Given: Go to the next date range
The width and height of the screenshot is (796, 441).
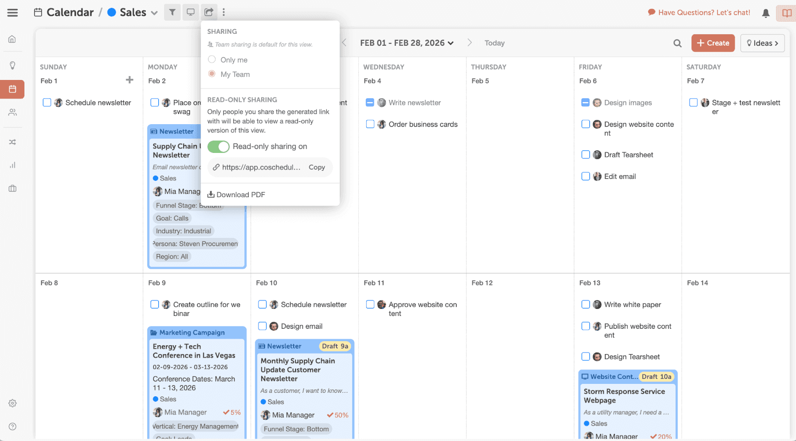Looking at the screenshot, I should (469, 43).
